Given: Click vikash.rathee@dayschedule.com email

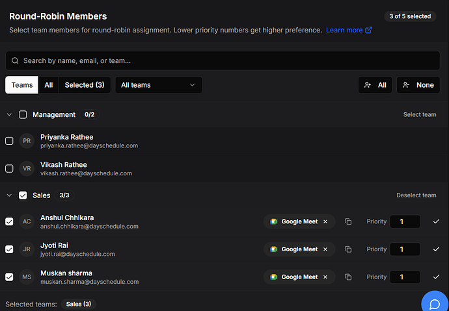Looking at the screenshot, I should click(x=86, y=173).
